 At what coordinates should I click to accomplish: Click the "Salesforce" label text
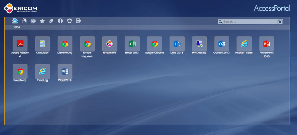[20, 80]
